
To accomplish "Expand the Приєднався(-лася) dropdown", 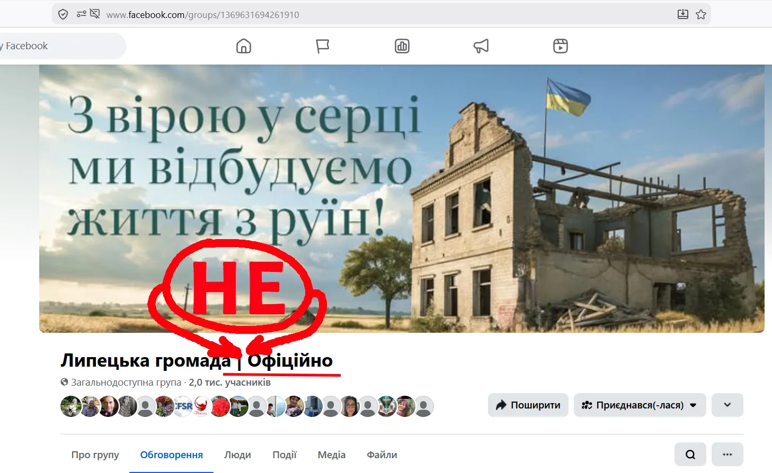I will pyautogui.click(x=640, y=405).
